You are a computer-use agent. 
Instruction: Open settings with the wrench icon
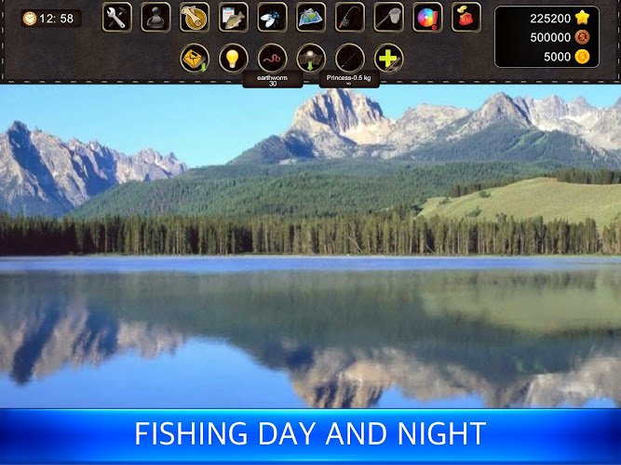click(x=116, y=18)
